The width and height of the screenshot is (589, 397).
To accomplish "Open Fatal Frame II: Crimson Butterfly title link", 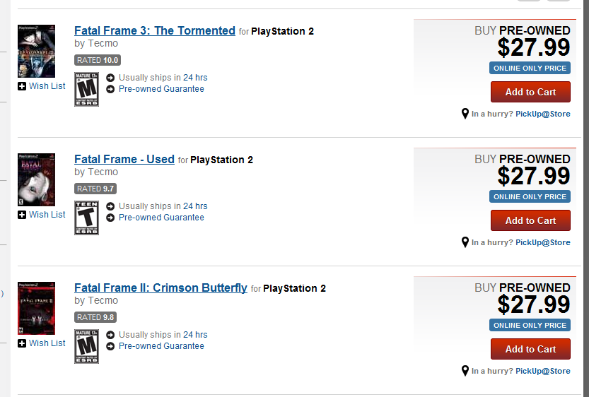I will 161,288.
